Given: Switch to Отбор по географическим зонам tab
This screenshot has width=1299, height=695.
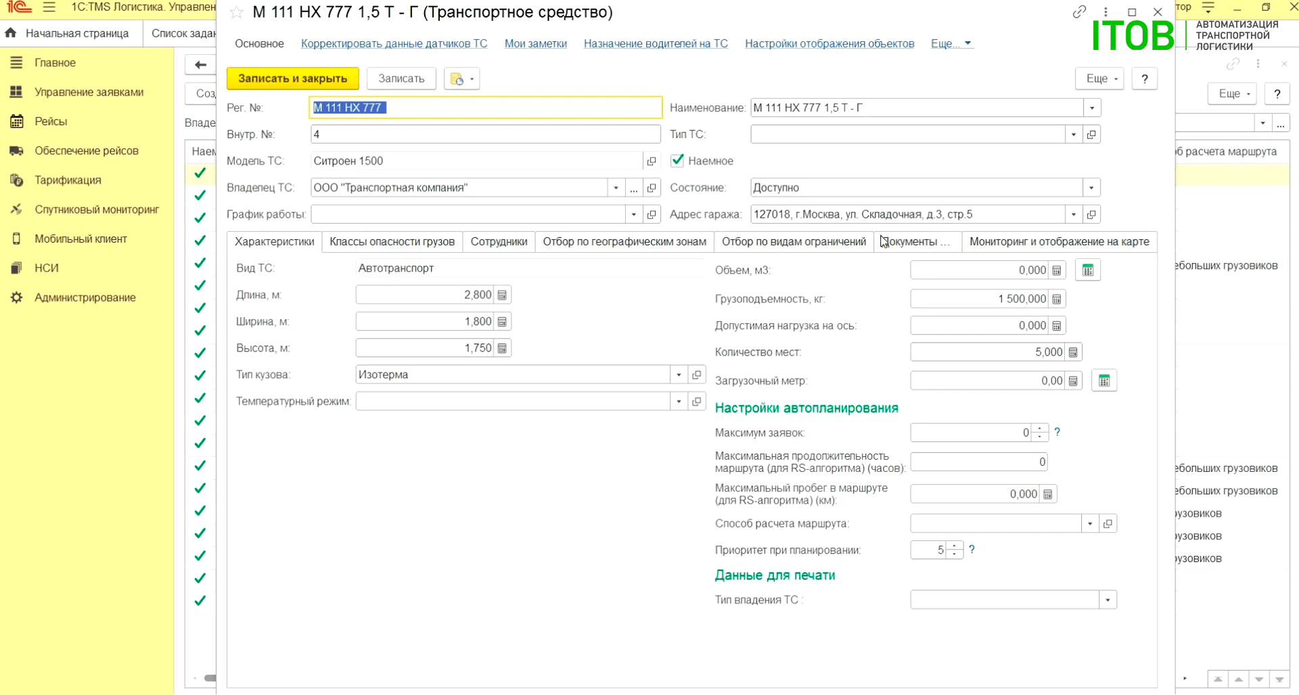Looking at the screenshot, I should point(624,241).
